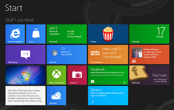Switch to the Desktop tile
The image size is (174, 110).
(25, 75)
